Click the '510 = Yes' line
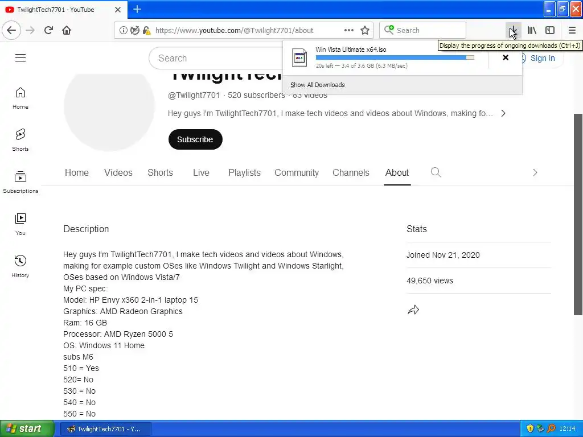The width and height of the screenshot is (583, 437). pos(81,368)
